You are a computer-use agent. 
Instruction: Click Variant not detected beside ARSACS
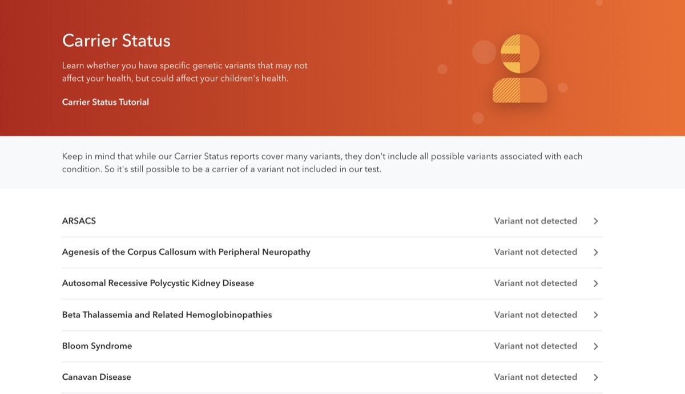[x=535, y=221]
